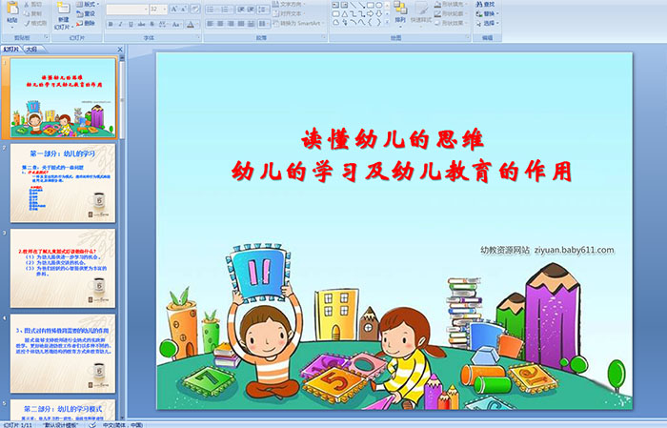This screenshot has height=428, width=667.
Task: Increase the paragraph indent level
Action: click(x=252, y=10)
